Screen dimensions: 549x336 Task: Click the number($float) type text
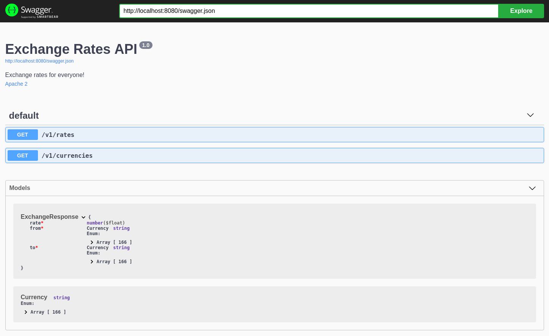[106, 223]
